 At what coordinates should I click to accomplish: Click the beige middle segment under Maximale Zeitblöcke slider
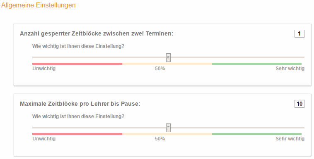tap(167, 134)
